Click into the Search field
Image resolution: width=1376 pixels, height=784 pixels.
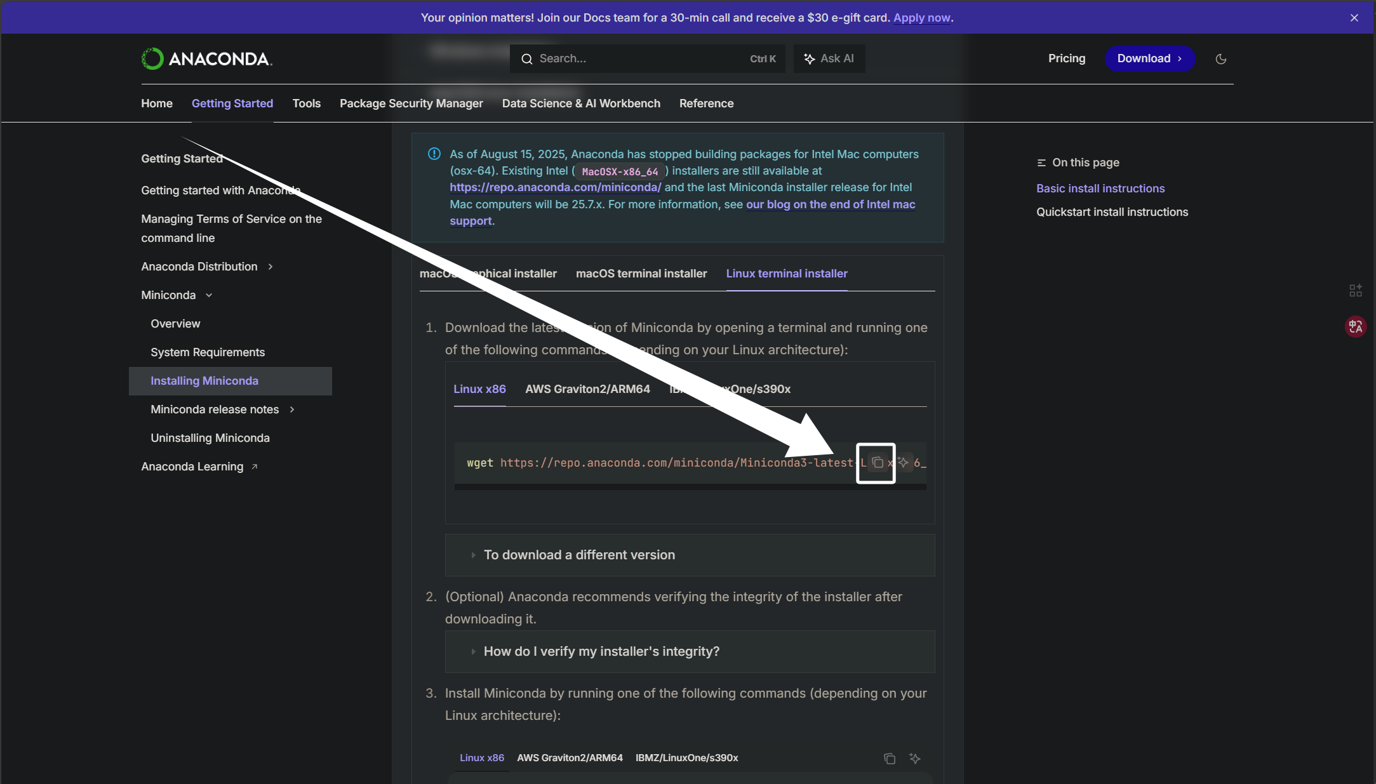[x=647, y=58]
